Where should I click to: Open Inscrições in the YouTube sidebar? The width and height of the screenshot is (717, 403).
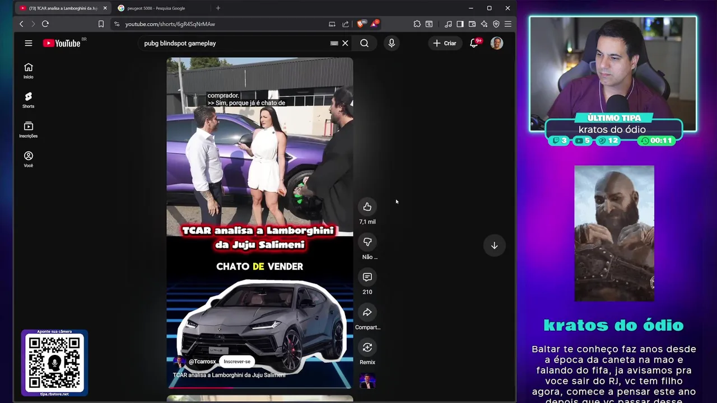click(x=29, y=130)
